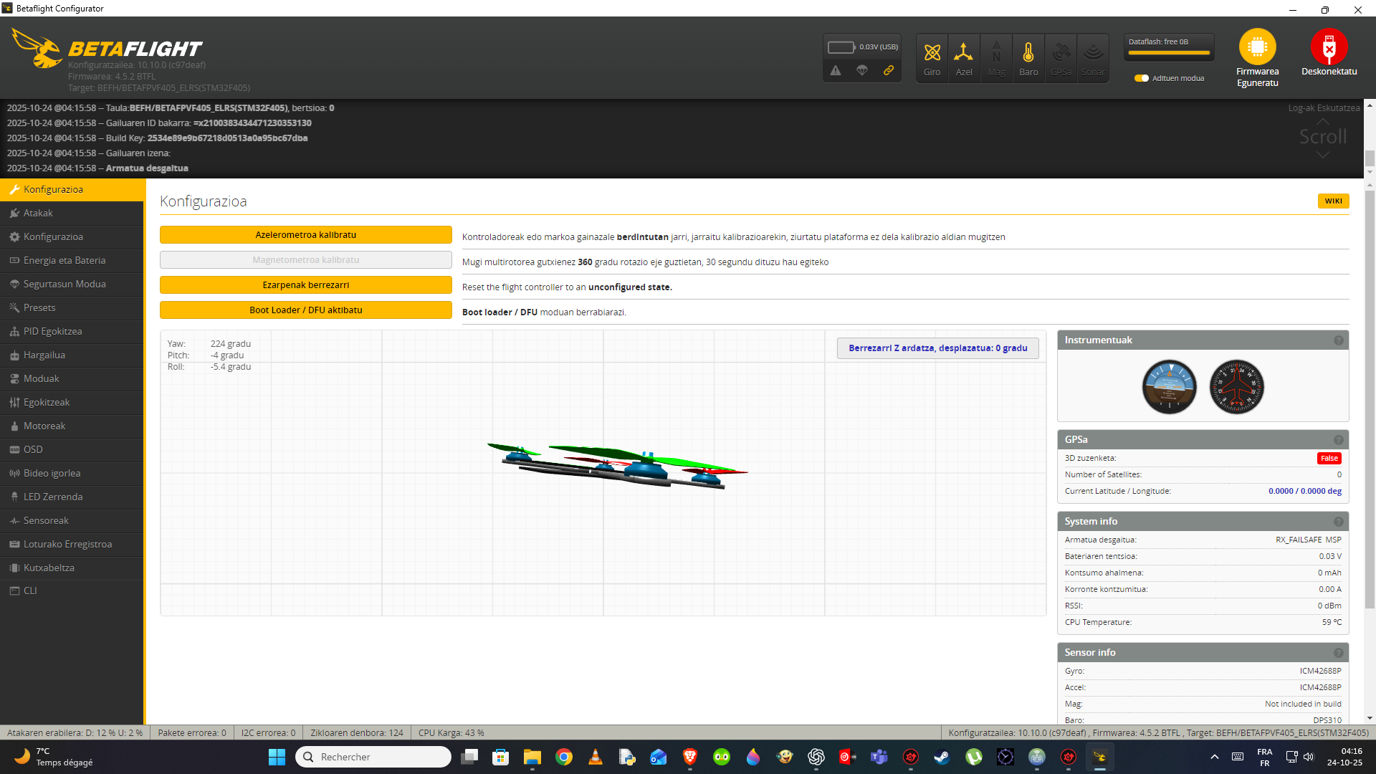The width and height of the screenshot is (1376, 774).
Task: Expand log with Log-ak Eskutatzea link
Action: pyautogui.click(x=1323, y=108)
